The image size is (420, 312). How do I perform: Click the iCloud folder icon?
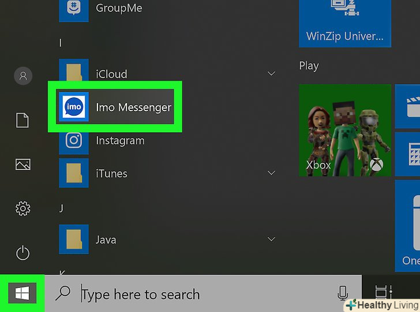74,70
